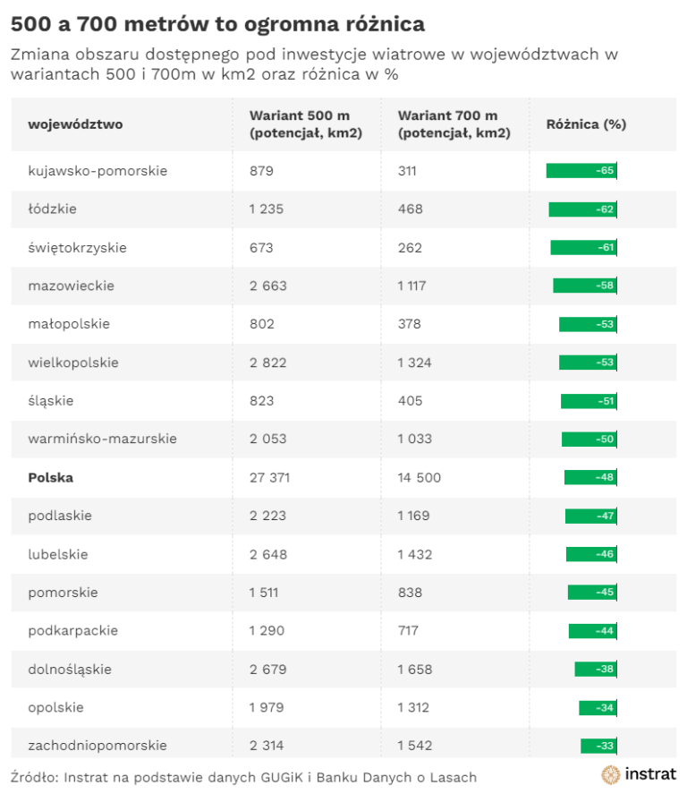Click the -33 bar for zachodniopomorskie
Screen dimensions: 687x794
tap(598, 746)
